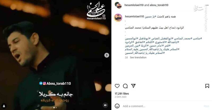Like the post with the heart icon
Image resolution: width=212 pixels, height=110 pixels.
(x=117, y=86)
